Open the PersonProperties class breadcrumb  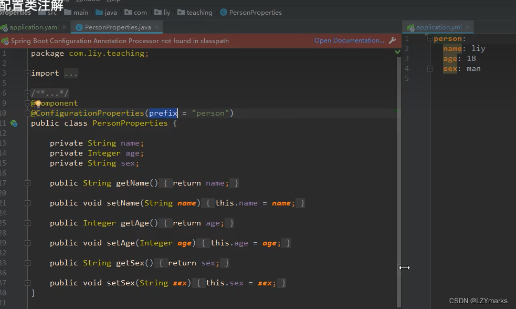[x=251, y=13]
